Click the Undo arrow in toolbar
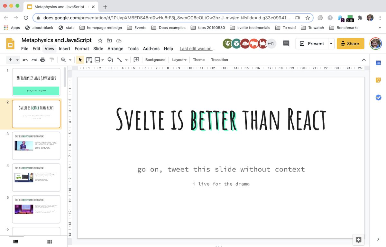Viewport: 386px width, 247px height. (25, 60)
